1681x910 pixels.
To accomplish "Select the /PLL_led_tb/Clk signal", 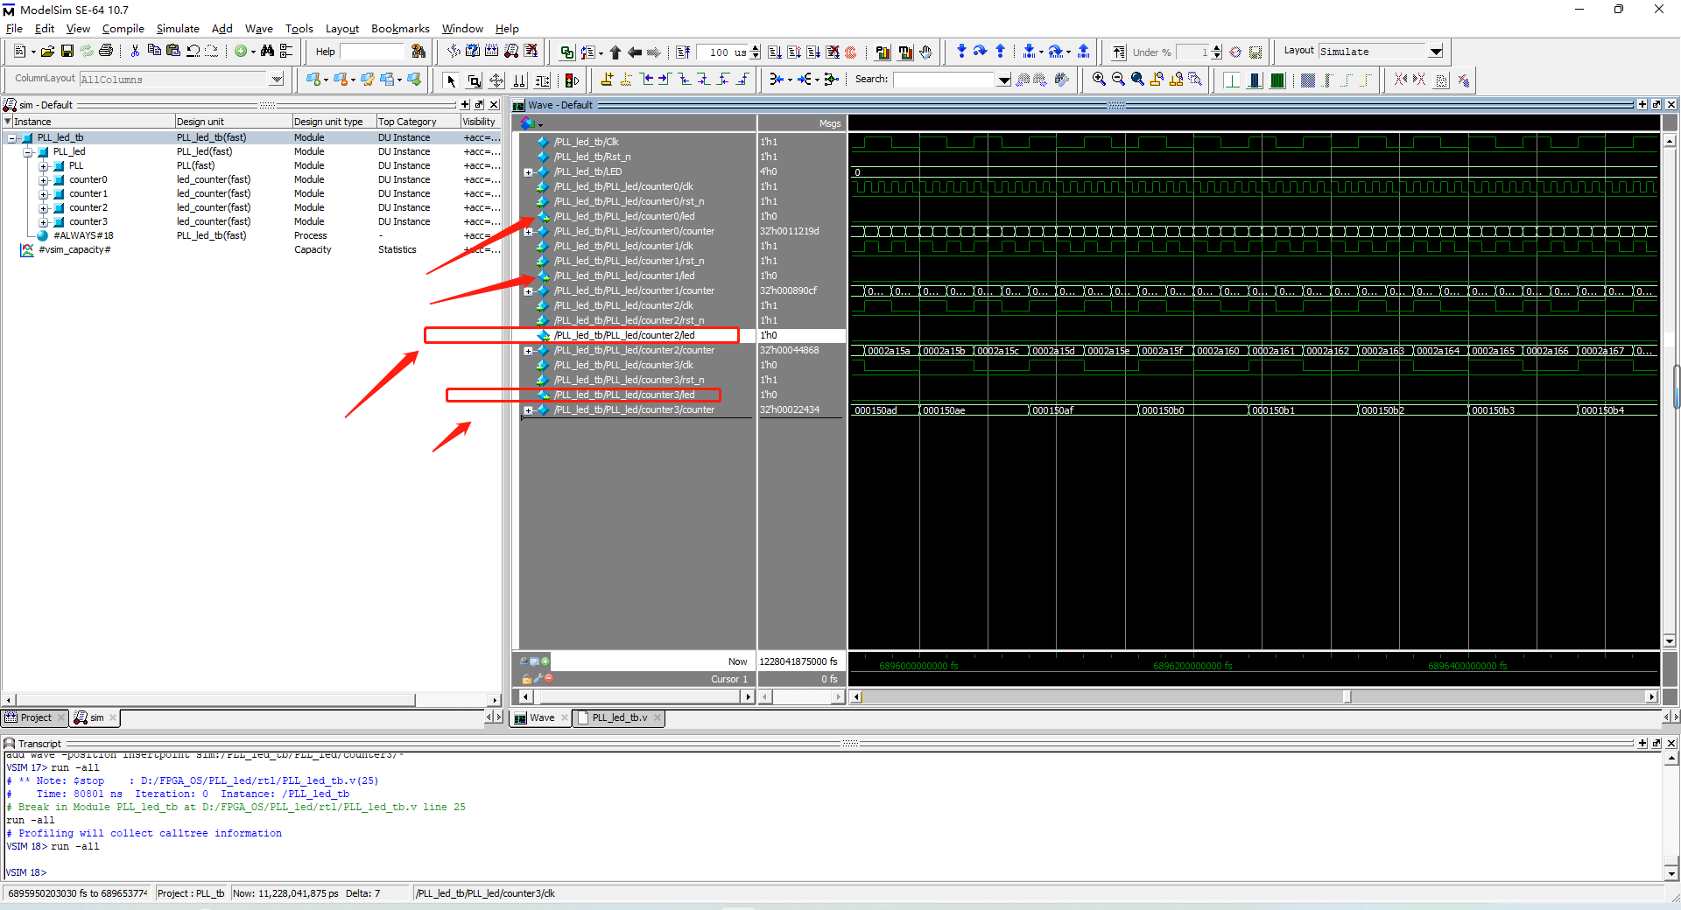I will [587, 142].
